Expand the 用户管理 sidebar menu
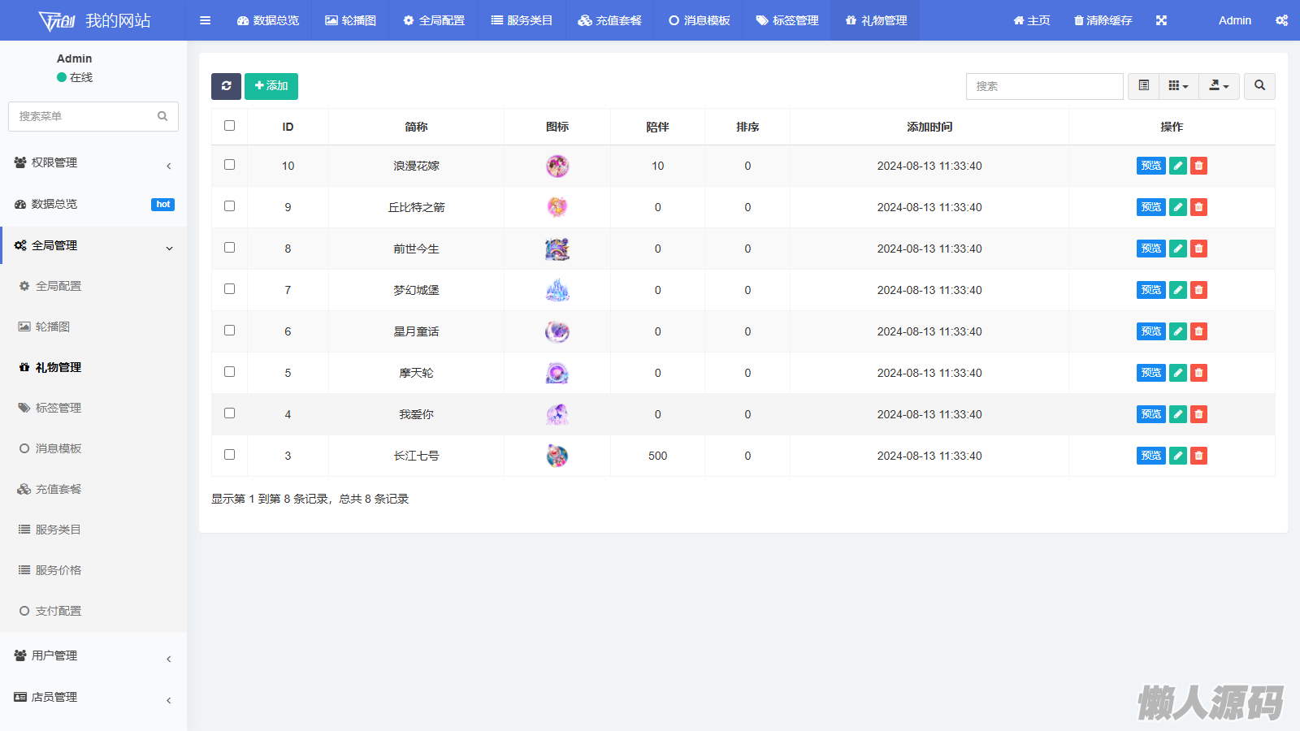The width and height of the screenshot is (1300, 731). click(x=93, y=656)
